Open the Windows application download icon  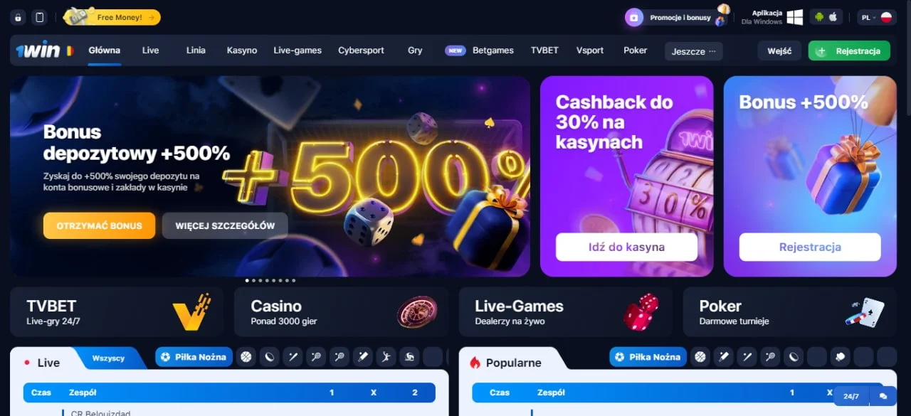pos(795,17)
